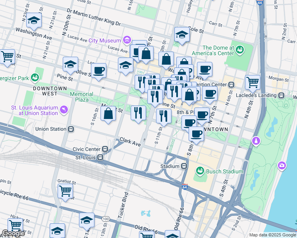Click the camera attraction icon near the river
This screenshot has width=297, height=238.
pos(282,165)
